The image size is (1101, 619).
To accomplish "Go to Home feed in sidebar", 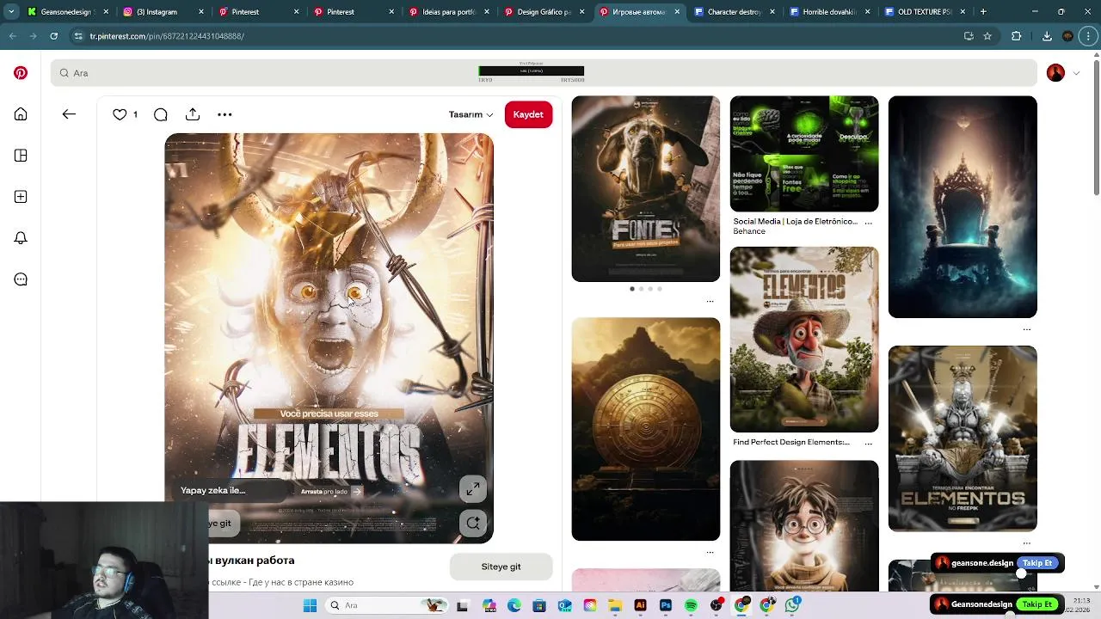I will coord(21,114).
